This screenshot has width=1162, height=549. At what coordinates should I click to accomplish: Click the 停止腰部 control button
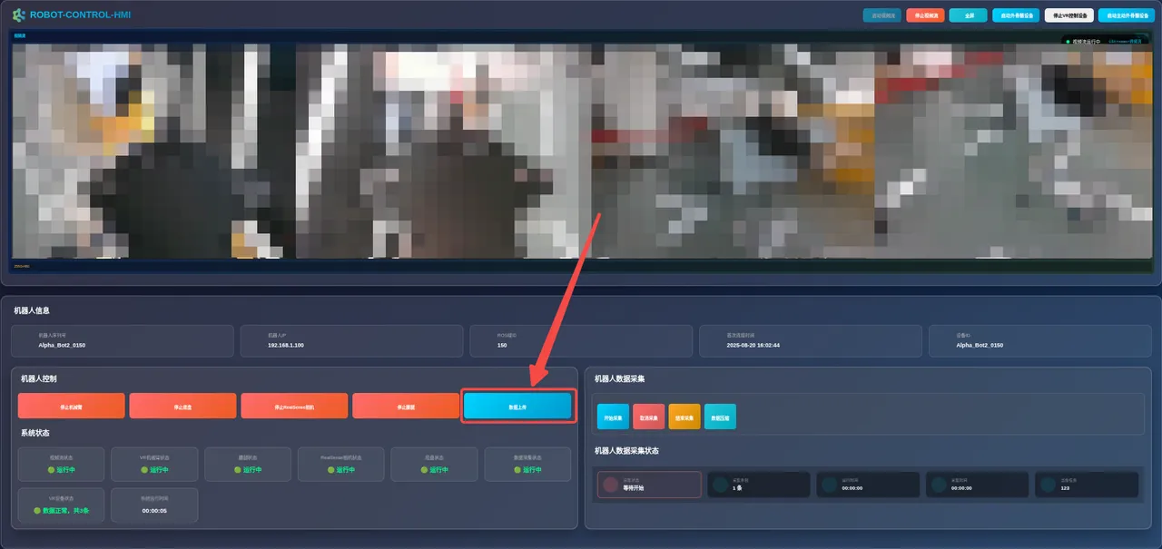[x=406, y=406]
